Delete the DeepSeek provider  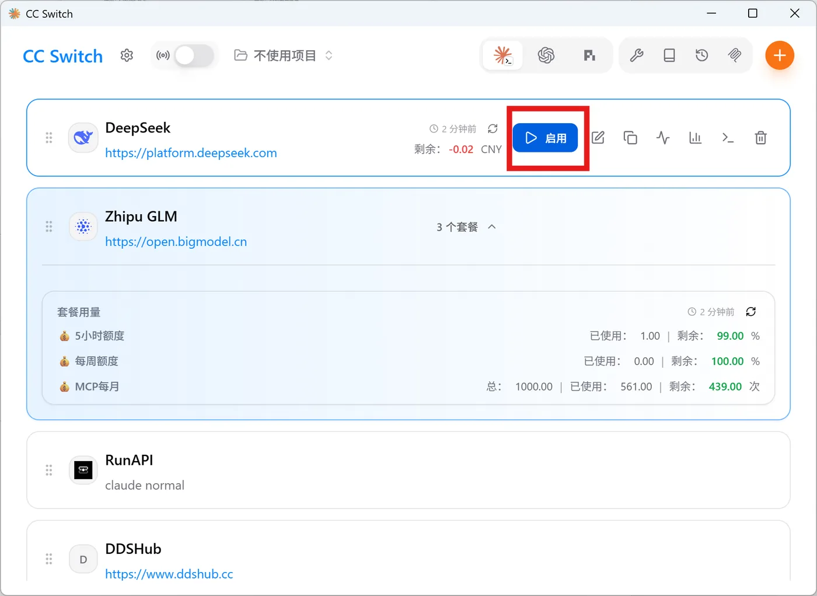click(760, 138)
